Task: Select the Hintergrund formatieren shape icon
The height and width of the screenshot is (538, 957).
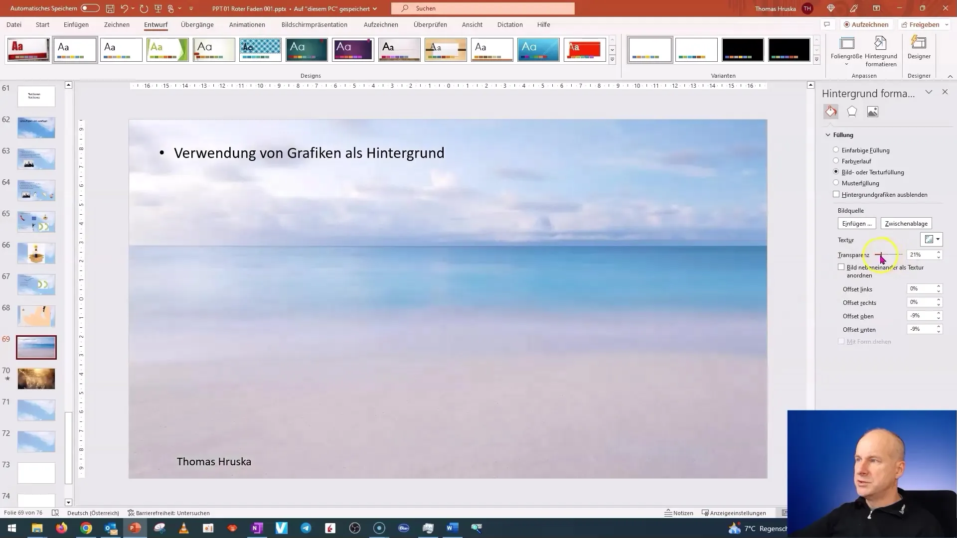Action: coord(852,112)
